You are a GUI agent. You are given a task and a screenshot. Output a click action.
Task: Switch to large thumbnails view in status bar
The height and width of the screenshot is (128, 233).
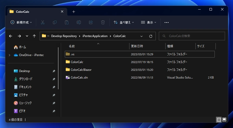[224, 119]
